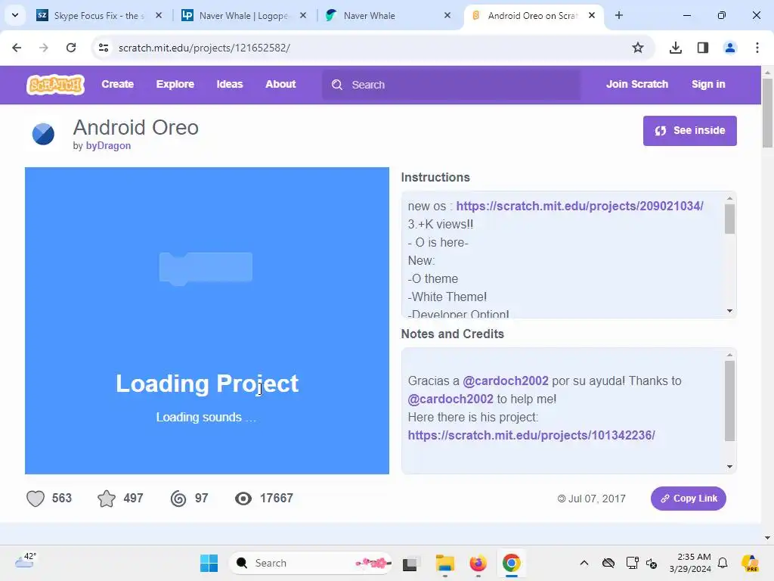The height and width of the screenshot is (581, 774).
Task: Open the Explore menu item
Action: [x=175, y=85]
